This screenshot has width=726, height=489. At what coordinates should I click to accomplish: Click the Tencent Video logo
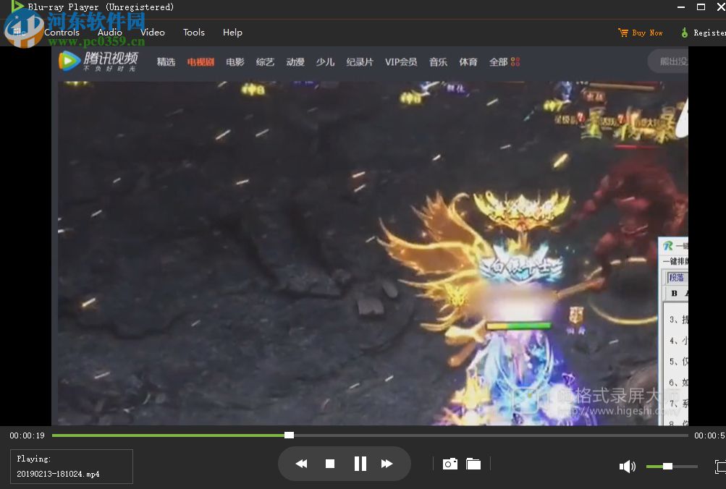tap(98, 61)
